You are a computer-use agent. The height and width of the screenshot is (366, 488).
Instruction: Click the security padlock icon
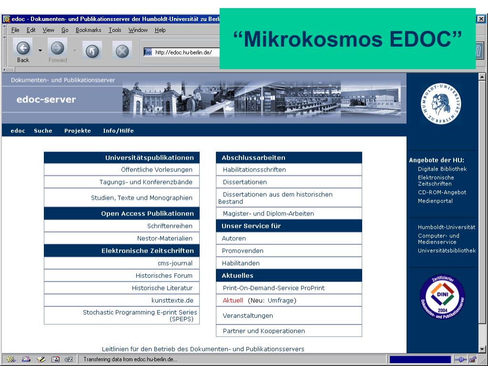coord(473,359)
